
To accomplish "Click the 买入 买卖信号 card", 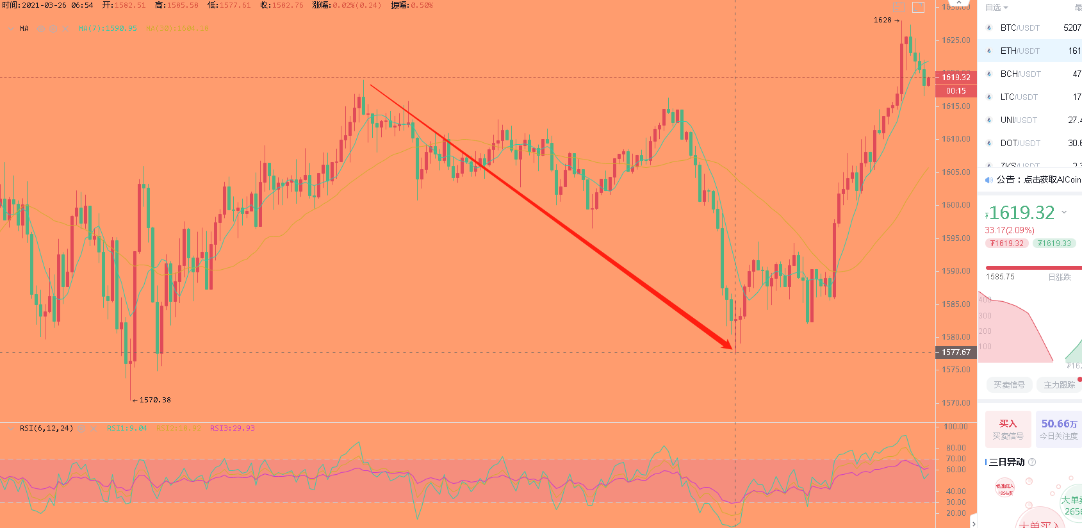I will [1008, 429].
